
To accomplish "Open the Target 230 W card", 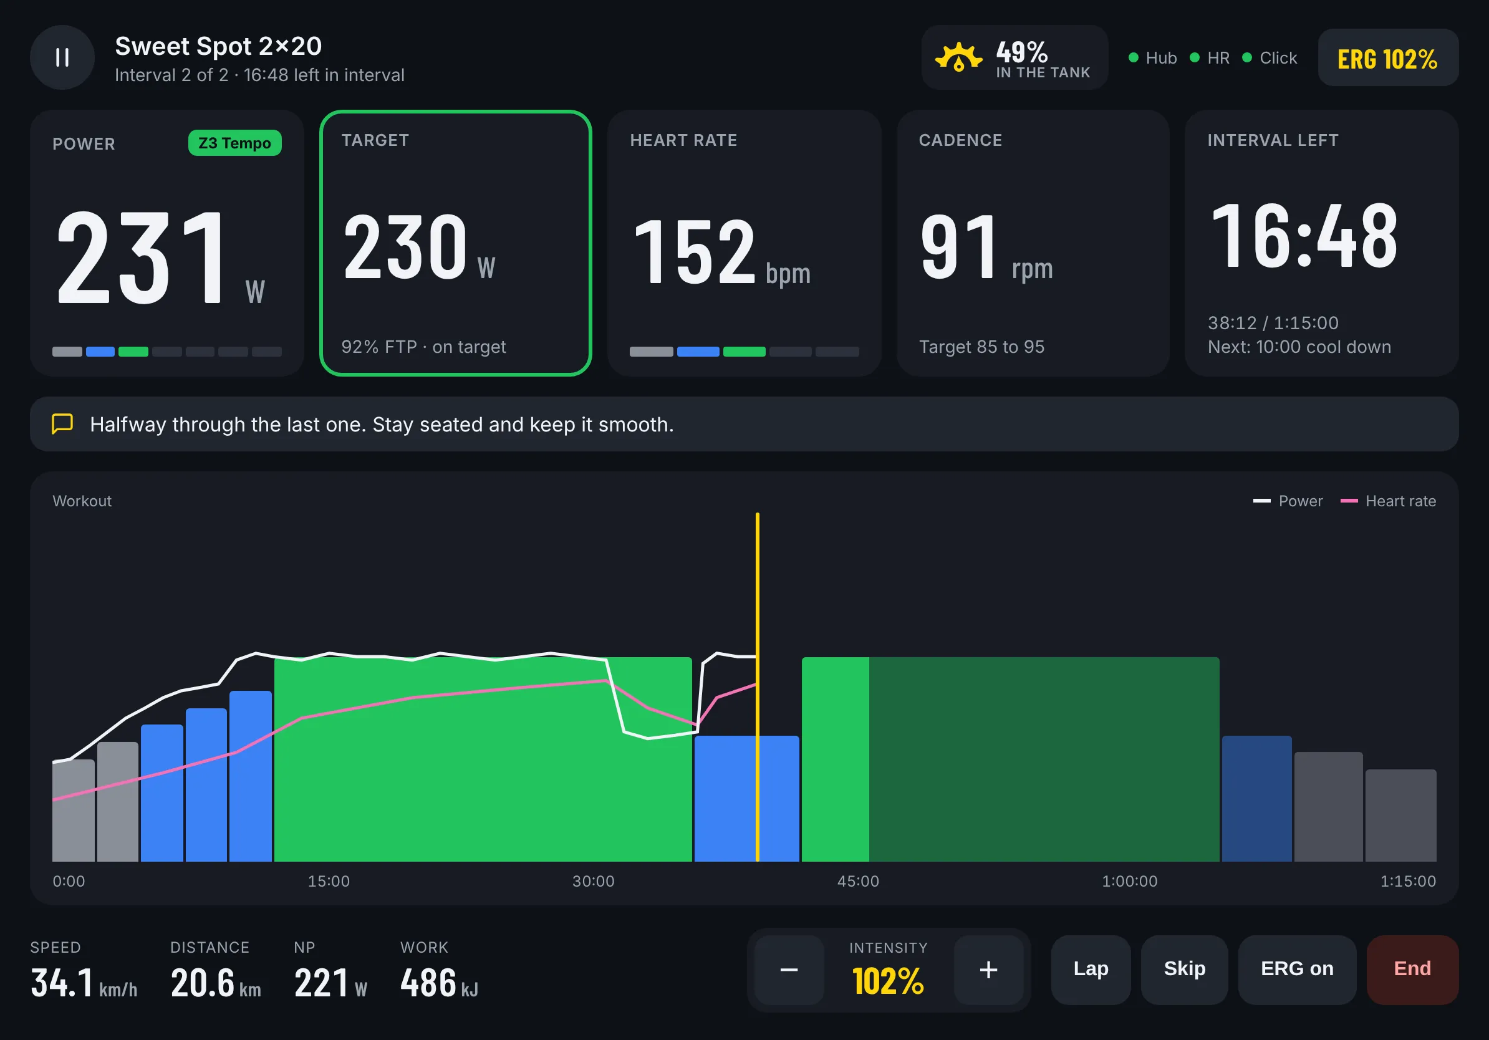I will (x=455, y=243).
